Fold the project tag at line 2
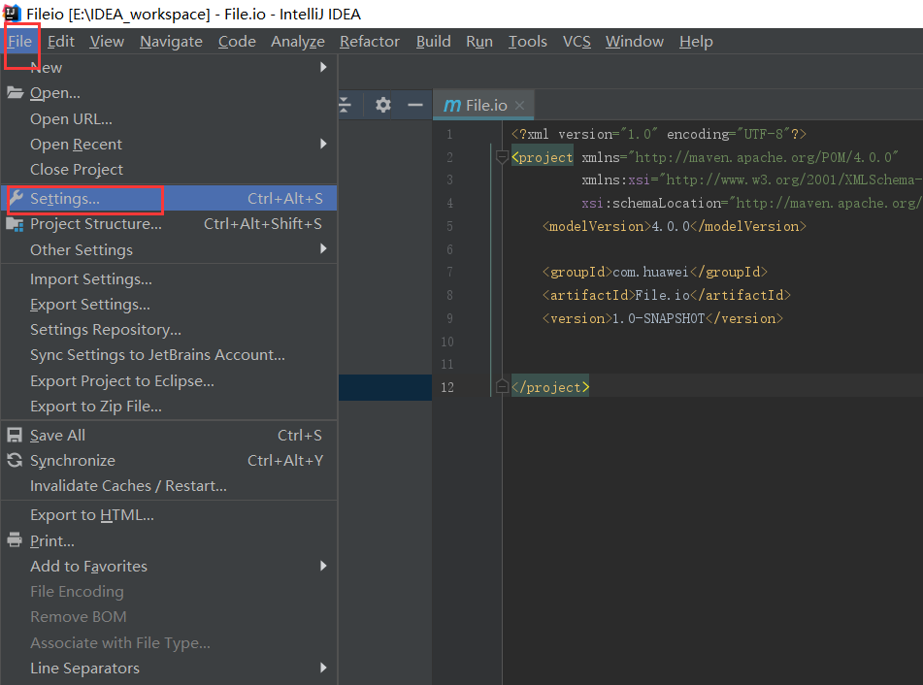 (502, 157)
